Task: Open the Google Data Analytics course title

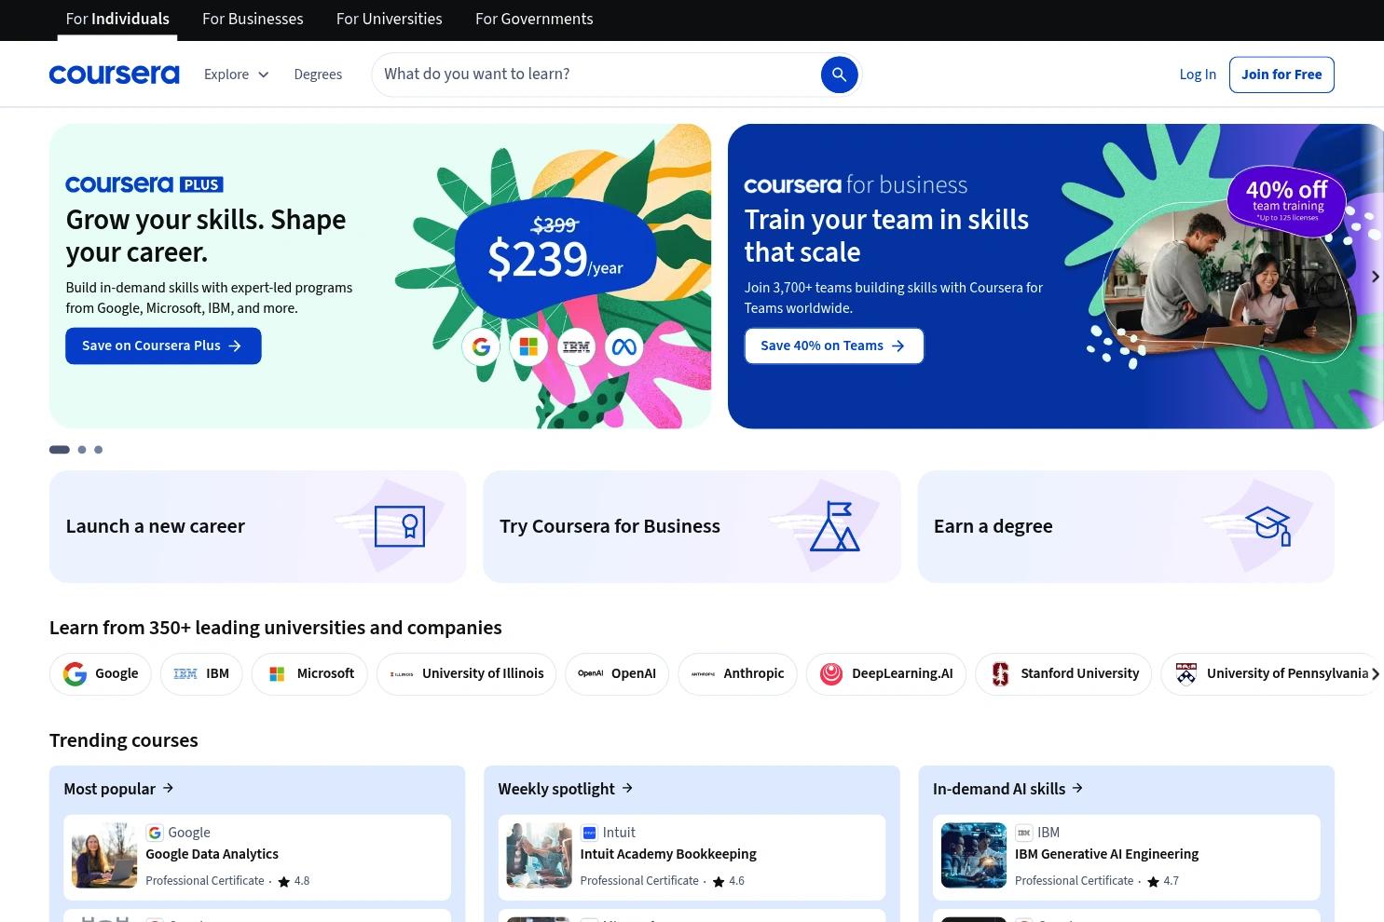Action: [x=212, y=854]
